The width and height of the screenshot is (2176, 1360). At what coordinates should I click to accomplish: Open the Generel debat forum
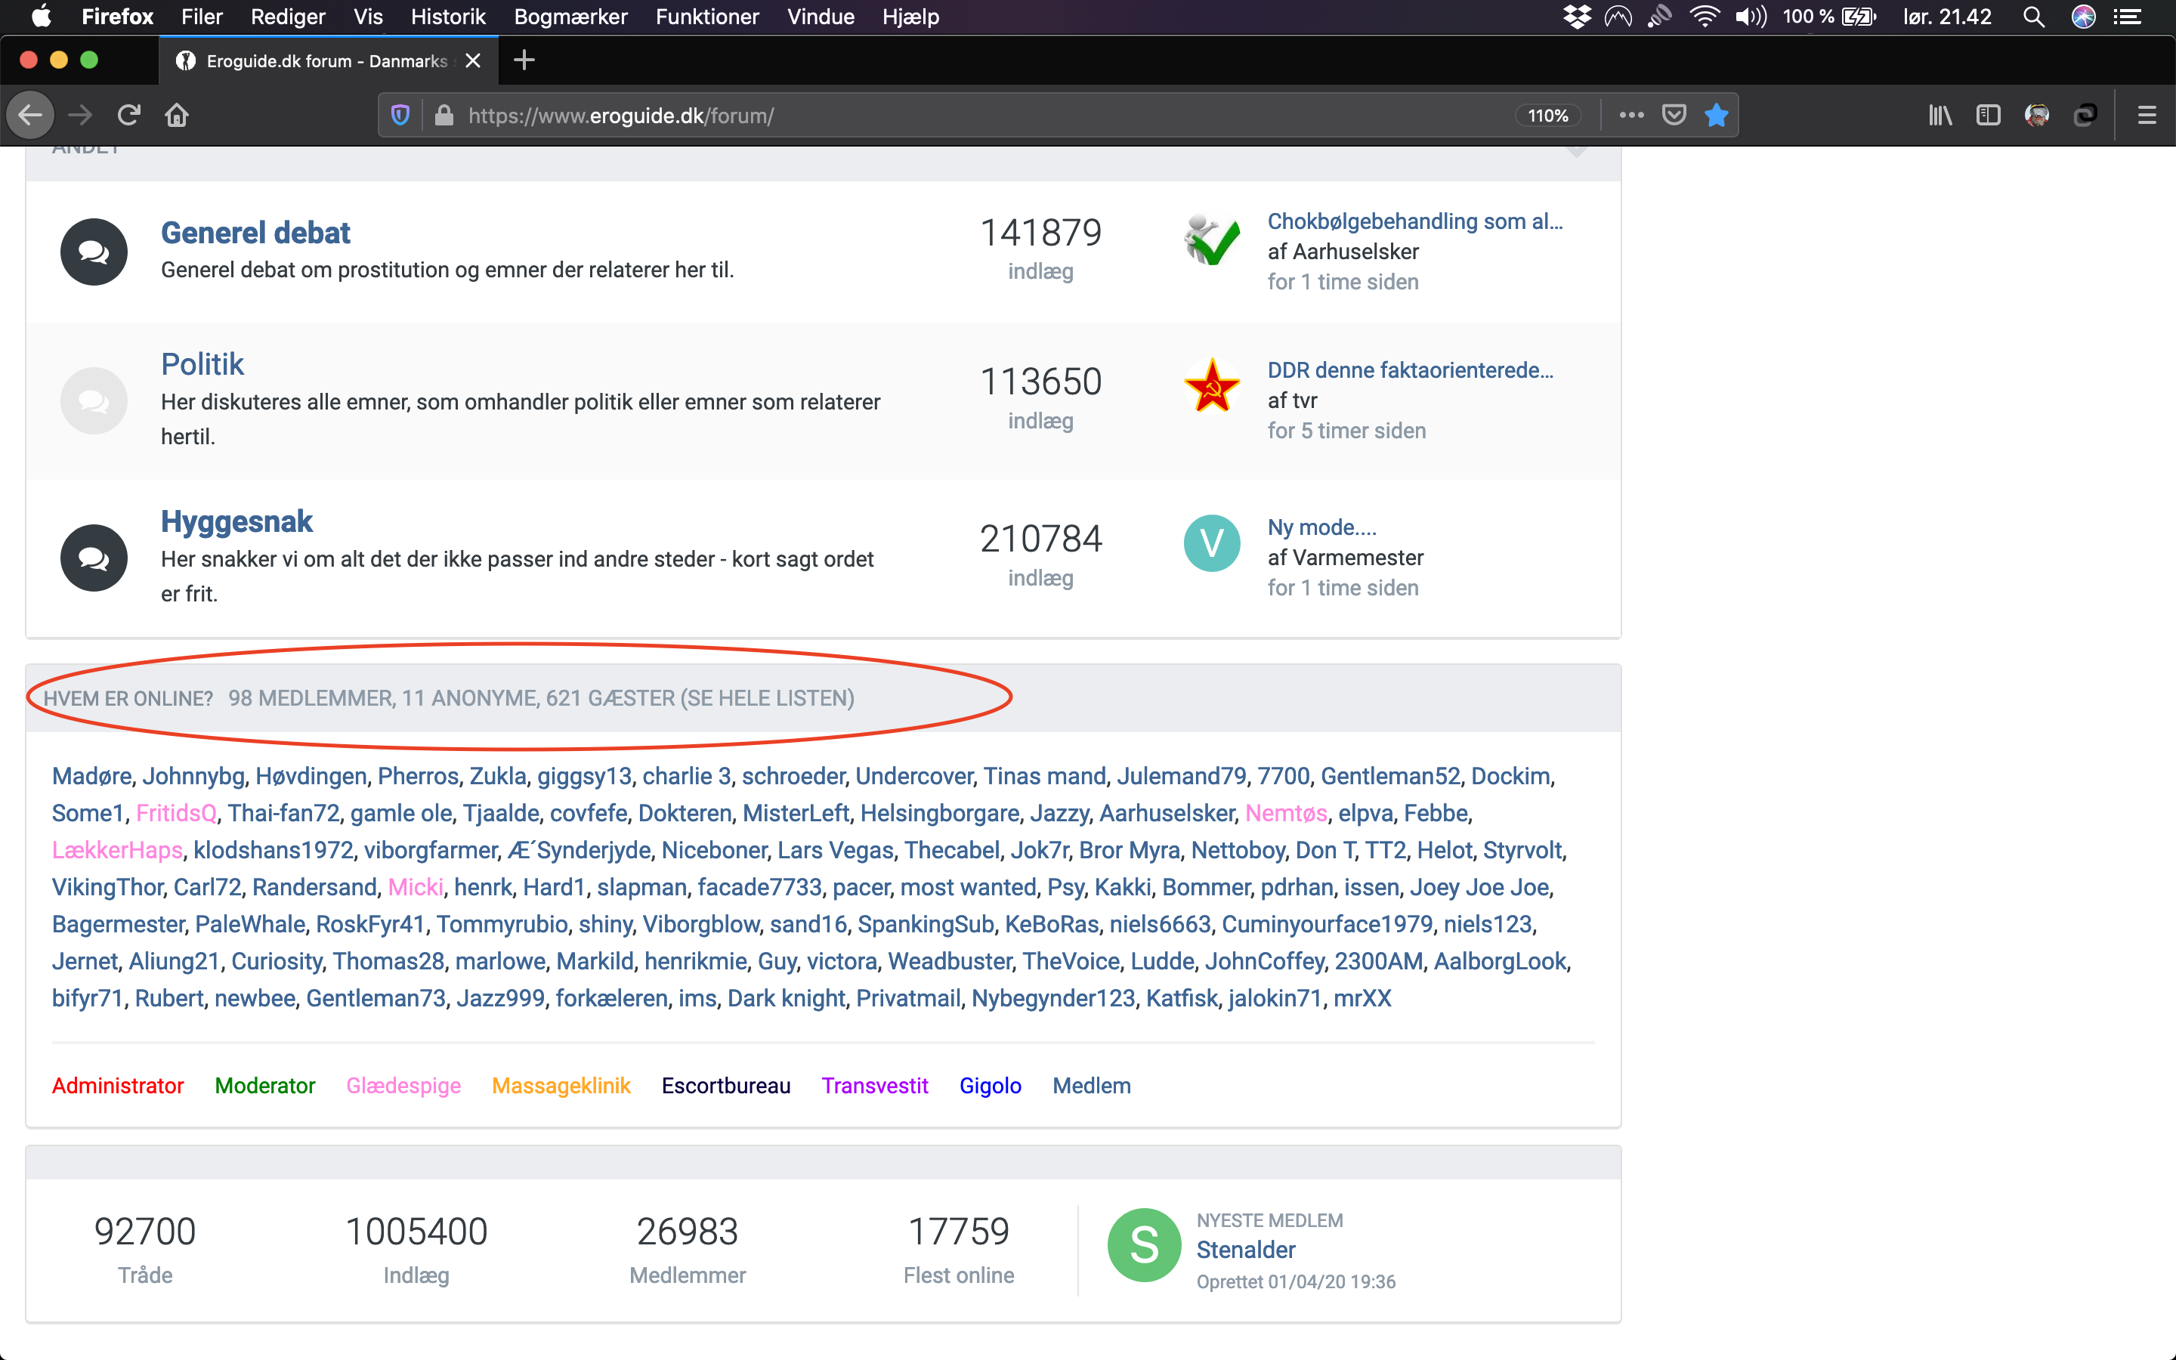(255, 233)
